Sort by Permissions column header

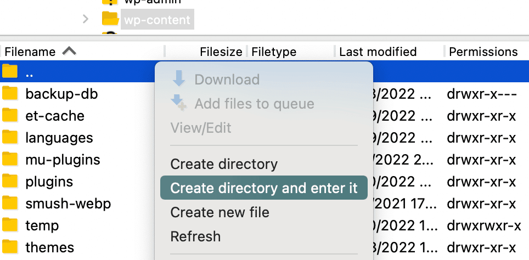click(483, 52)
